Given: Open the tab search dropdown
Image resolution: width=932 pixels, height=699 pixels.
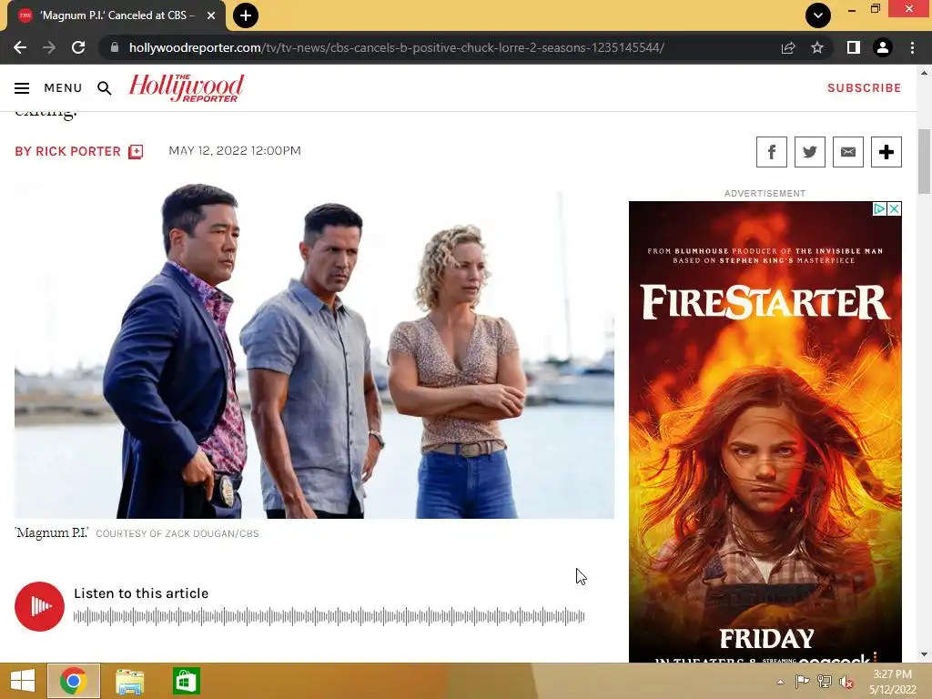Looking at the screenshot, I should 818,15.
